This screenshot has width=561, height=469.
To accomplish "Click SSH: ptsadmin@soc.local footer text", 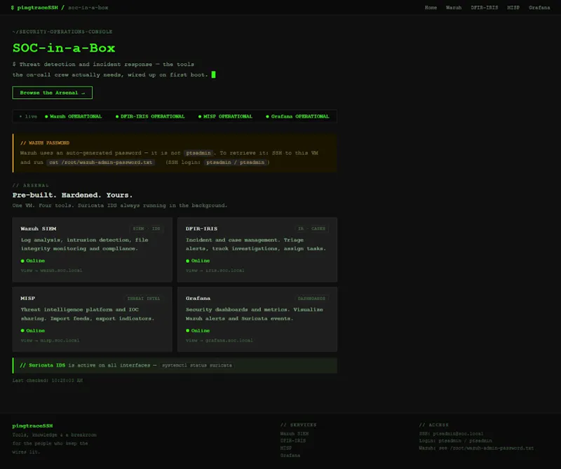I will click(x=451, y=433).
